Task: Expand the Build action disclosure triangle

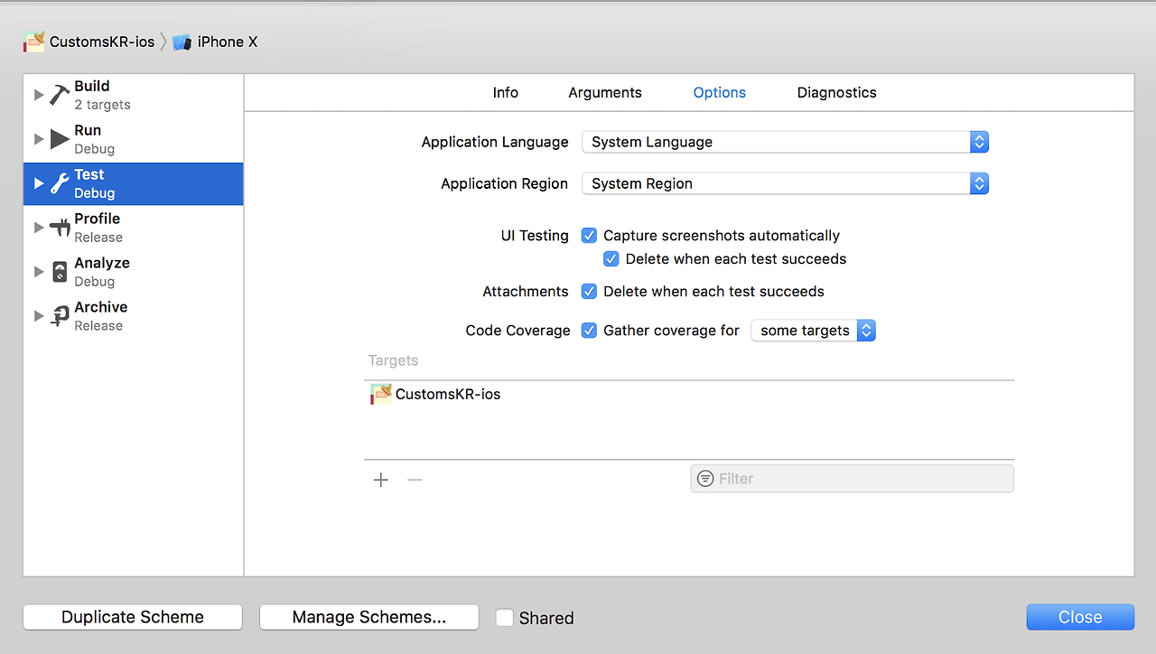Action: coord(39,95)
